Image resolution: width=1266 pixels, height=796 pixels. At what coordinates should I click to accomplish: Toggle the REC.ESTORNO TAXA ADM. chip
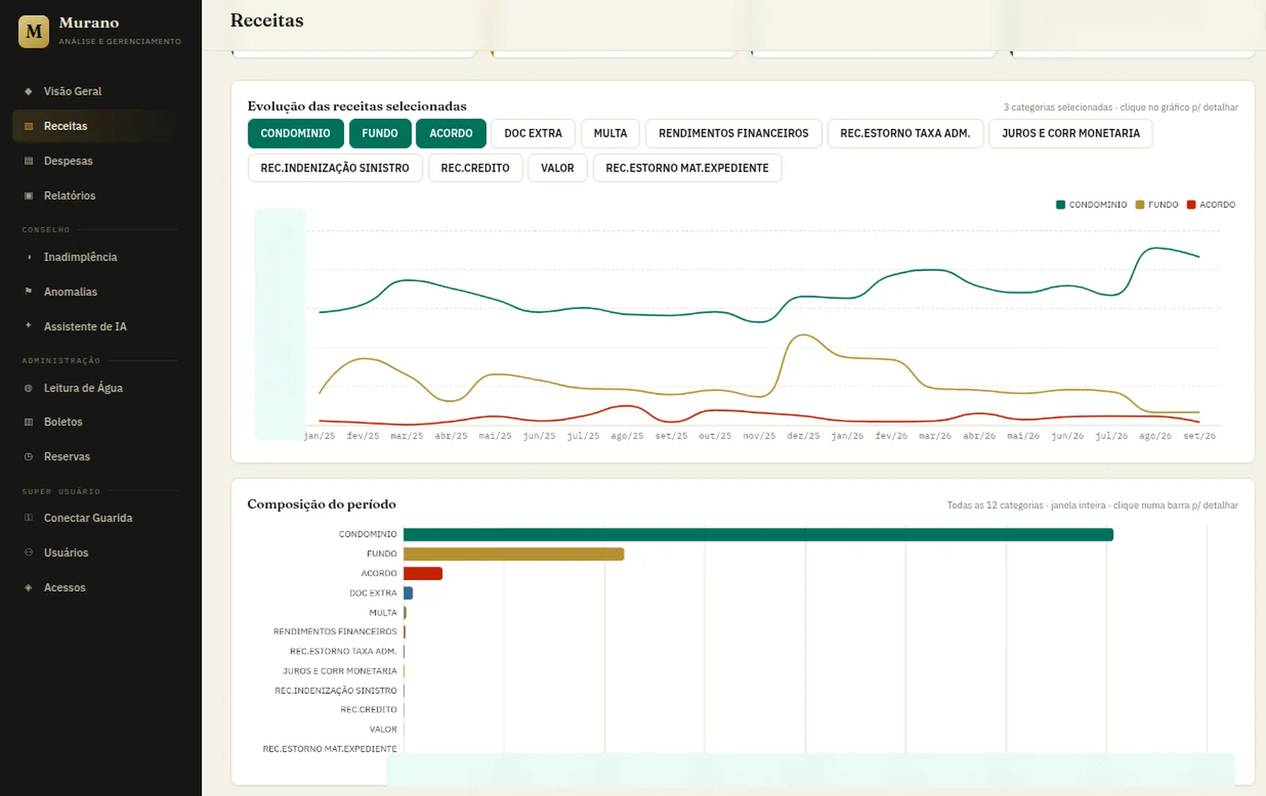tap(905, 134)
